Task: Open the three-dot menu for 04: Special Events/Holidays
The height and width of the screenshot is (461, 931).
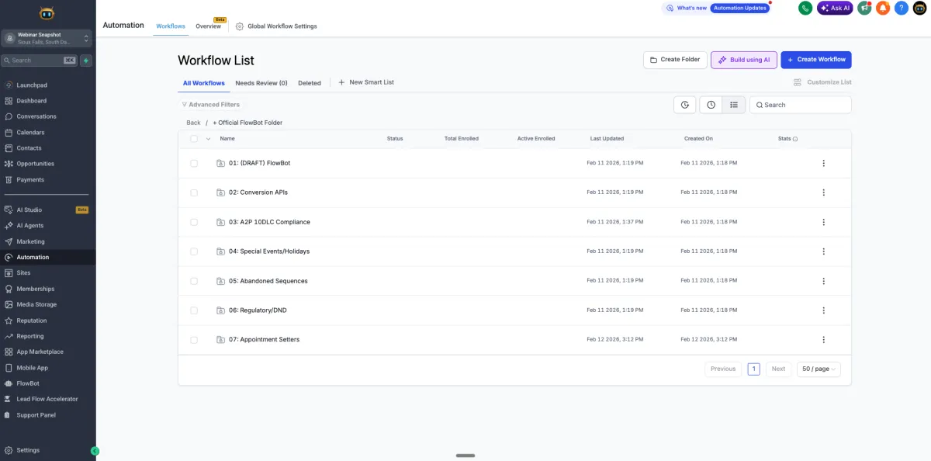Action: (x=823, y=251)
